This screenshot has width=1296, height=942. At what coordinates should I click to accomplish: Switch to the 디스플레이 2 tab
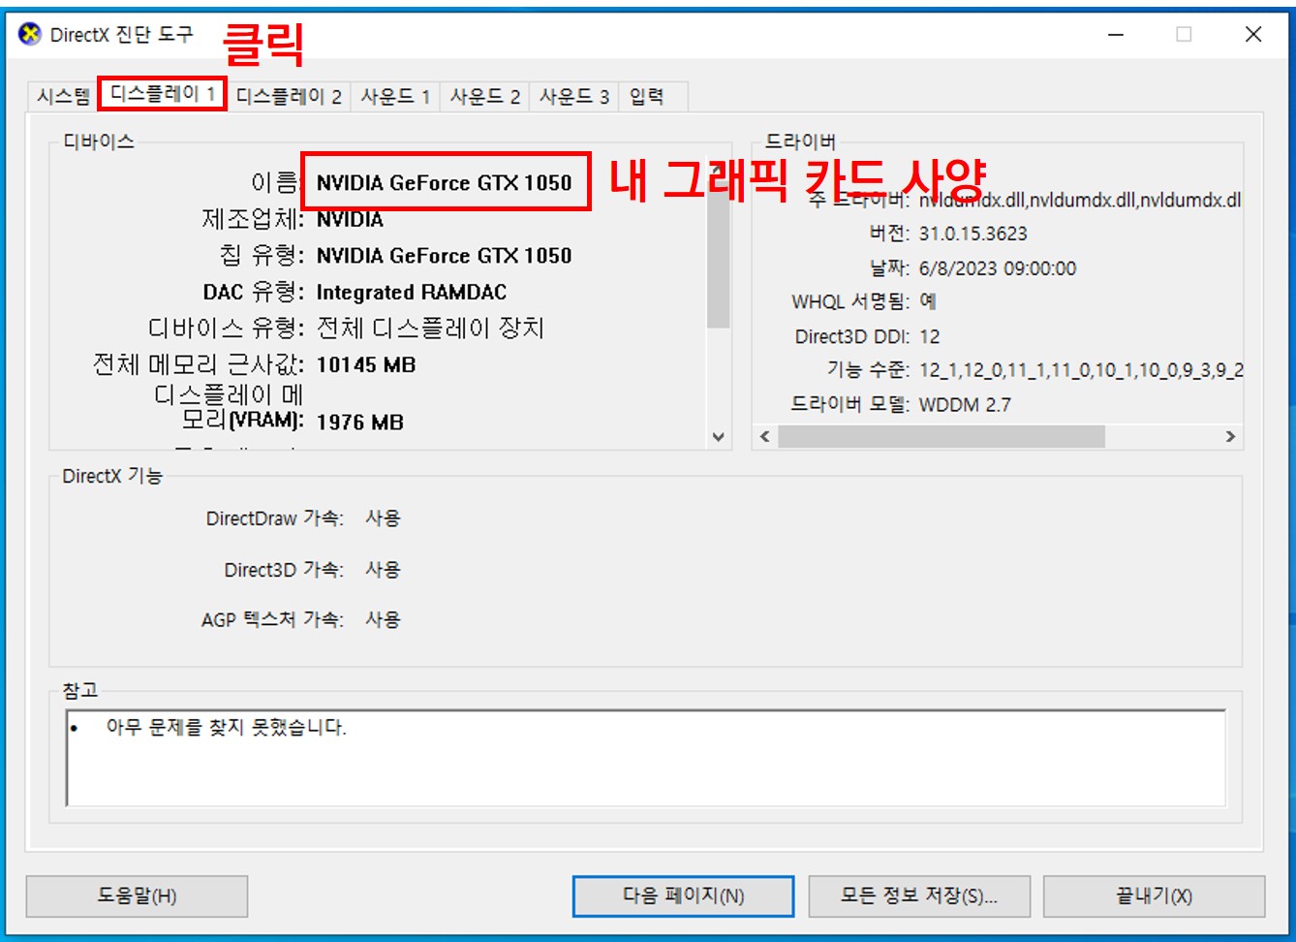click(x=289, y=96)
